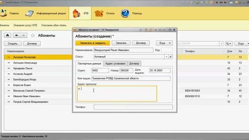
Task: Select the row Белобородов Игорь
Action: [x=38, y=79]
